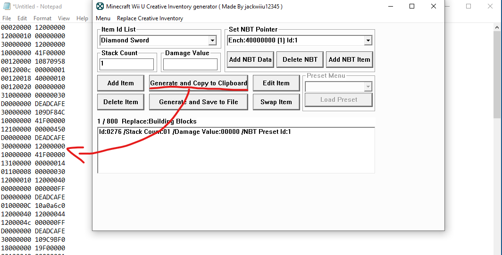Screen dimensions: 502x255
Task: Click Notepad line '12100000 00000450'
Action: tap(33, 129)
